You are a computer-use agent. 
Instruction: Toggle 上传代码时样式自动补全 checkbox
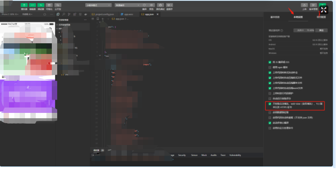click(x=270, y=73)
